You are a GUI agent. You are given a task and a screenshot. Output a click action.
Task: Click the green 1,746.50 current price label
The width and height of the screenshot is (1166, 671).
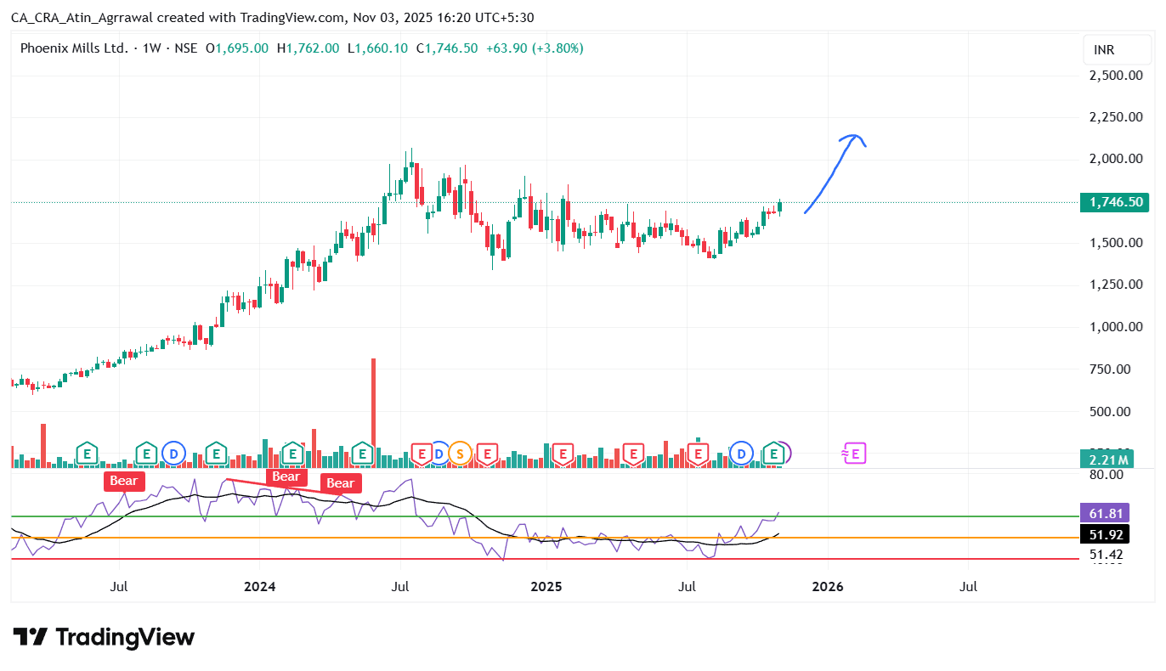click(1113, 202)
